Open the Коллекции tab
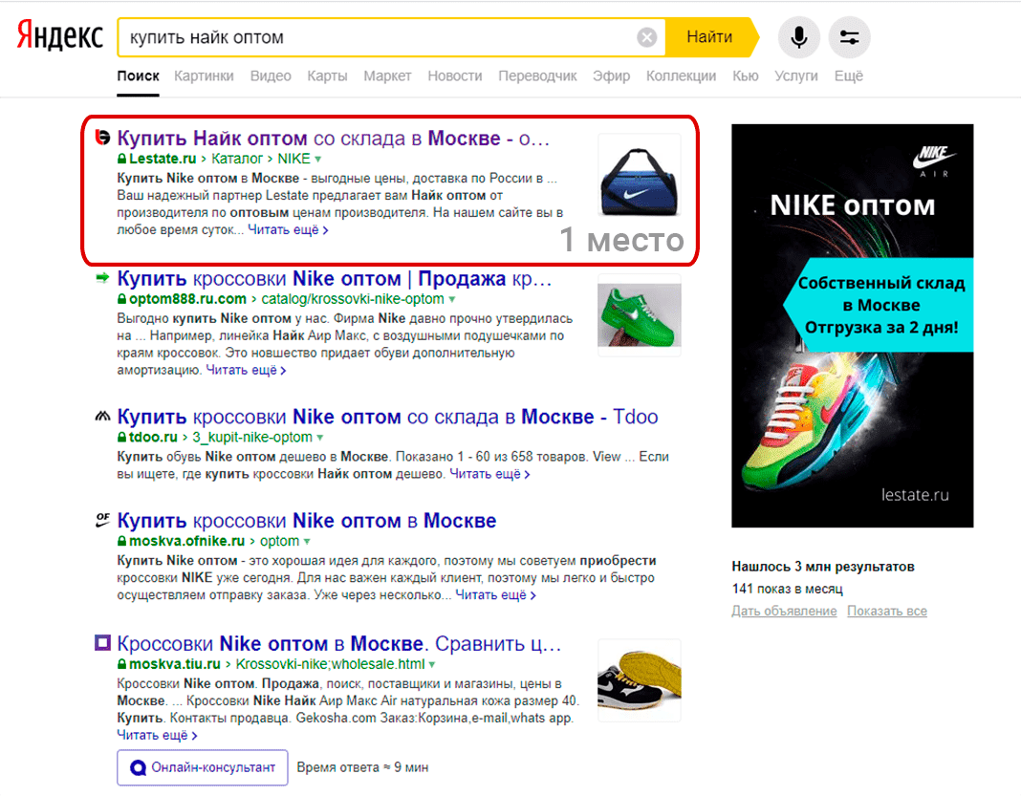 [681, 76]
